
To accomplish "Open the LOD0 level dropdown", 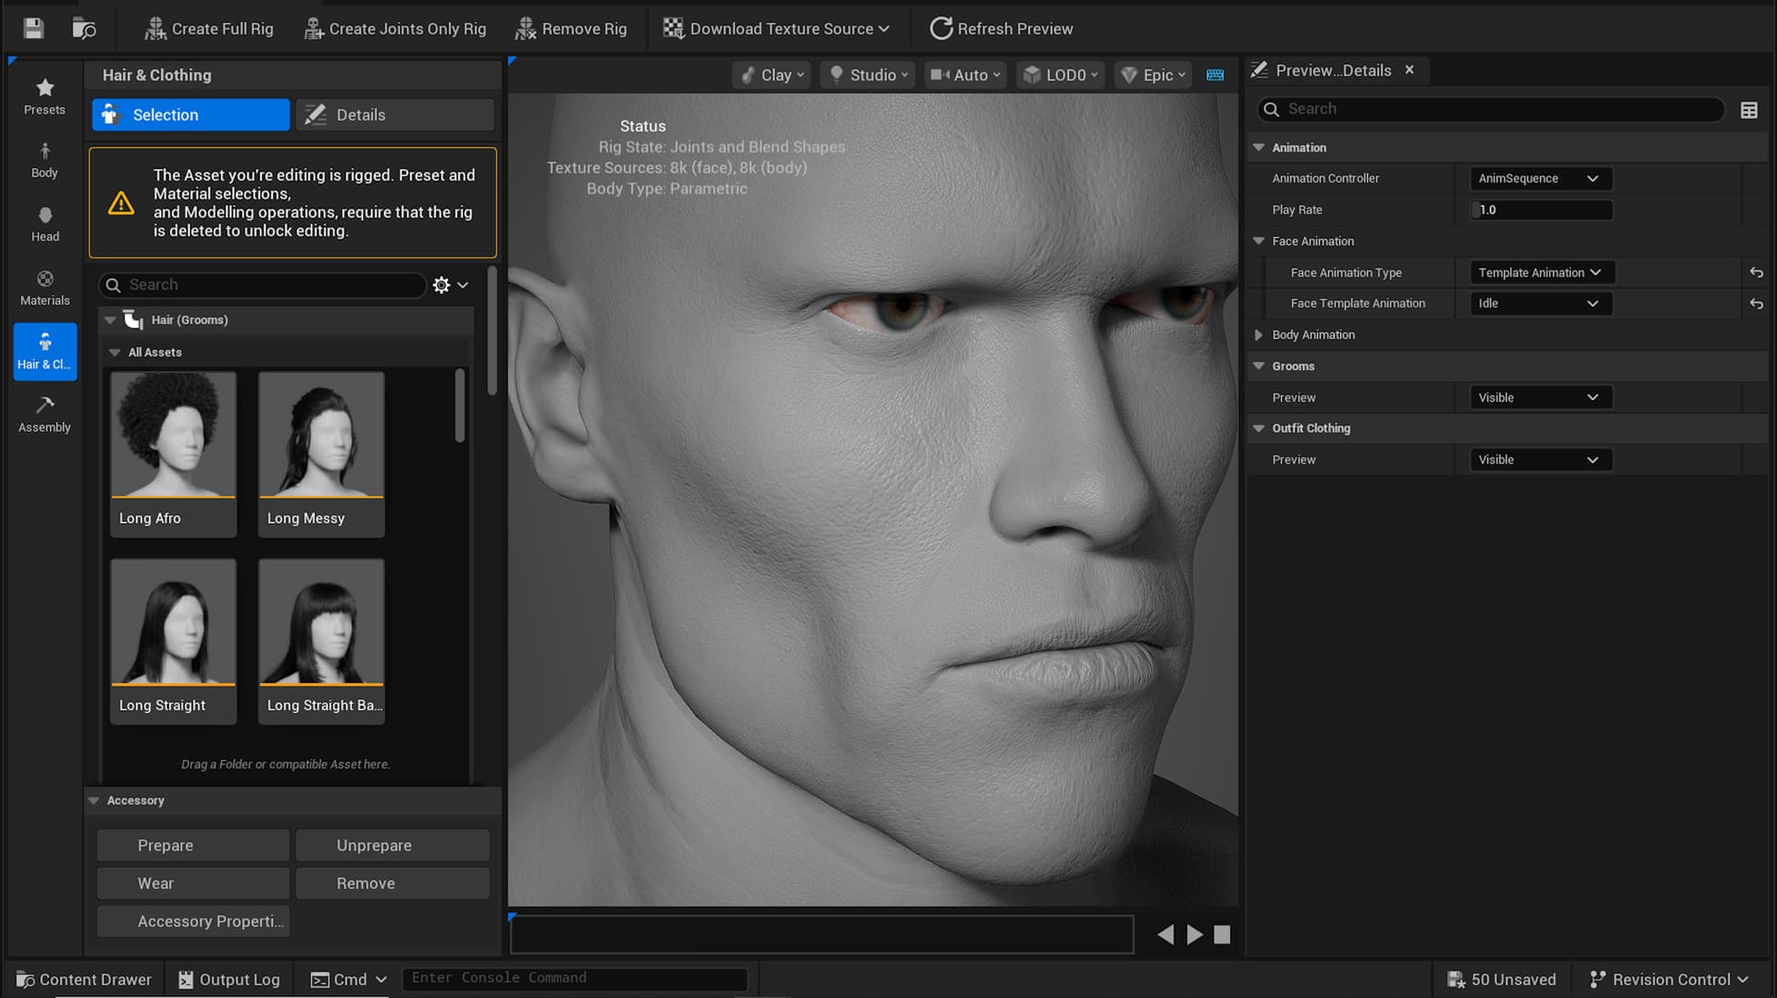I will click(x=1061, y=75).
